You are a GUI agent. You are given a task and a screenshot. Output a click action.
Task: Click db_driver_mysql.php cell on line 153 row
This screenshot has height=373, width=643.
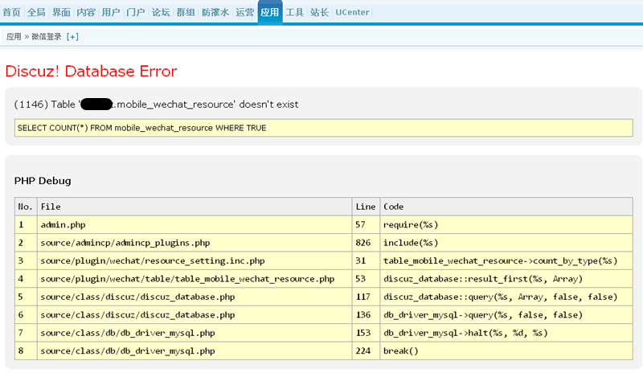[195, 333]
